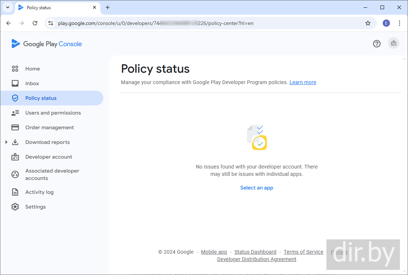The height and width of the screenshot is (275, 408).
Task: Open the Status Dashboard footer link
Action: (255, 252)
